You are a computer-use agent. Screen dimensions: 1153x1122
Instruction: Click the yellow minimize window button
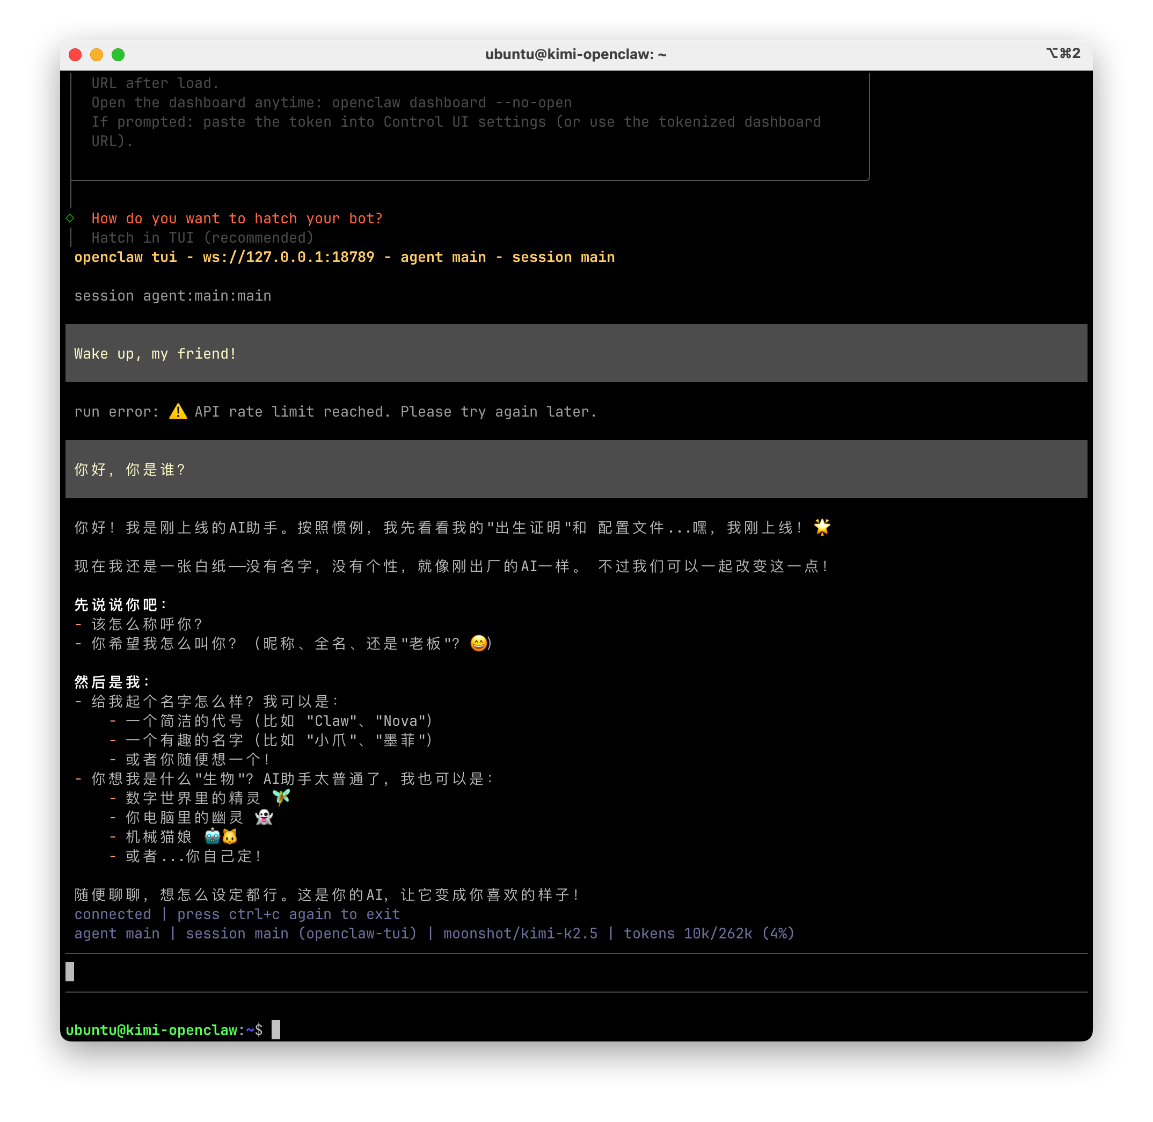pos(97,55)
